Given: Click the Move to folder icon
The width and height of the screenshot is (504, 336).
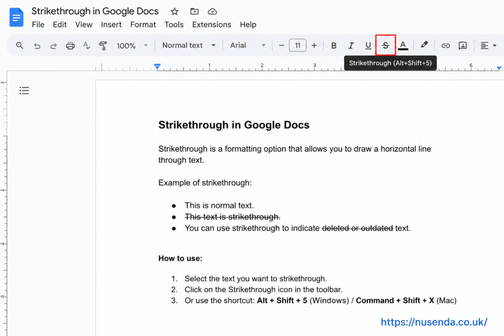Looking at the screenshot, I should pyautogui.click(x=194, y=12).
